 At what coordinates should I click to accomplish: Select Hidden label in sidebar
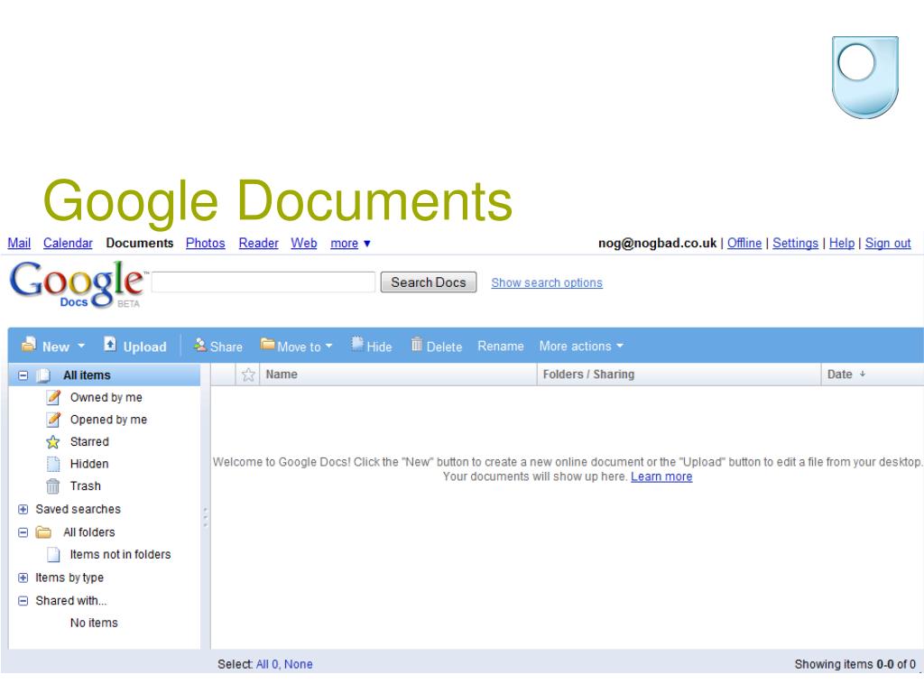click(x=89, y=464)
